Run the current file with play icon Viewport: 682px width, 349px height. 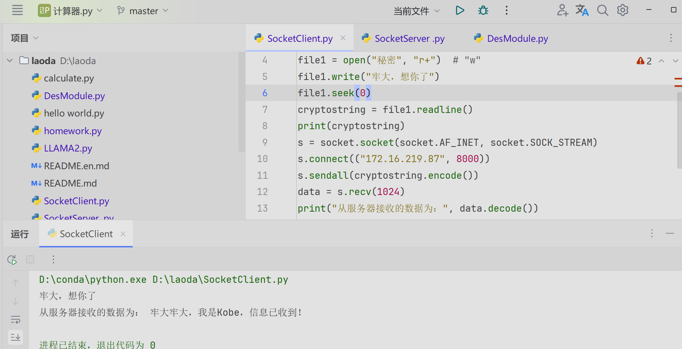pyautogui.click(x=460, y=11)
